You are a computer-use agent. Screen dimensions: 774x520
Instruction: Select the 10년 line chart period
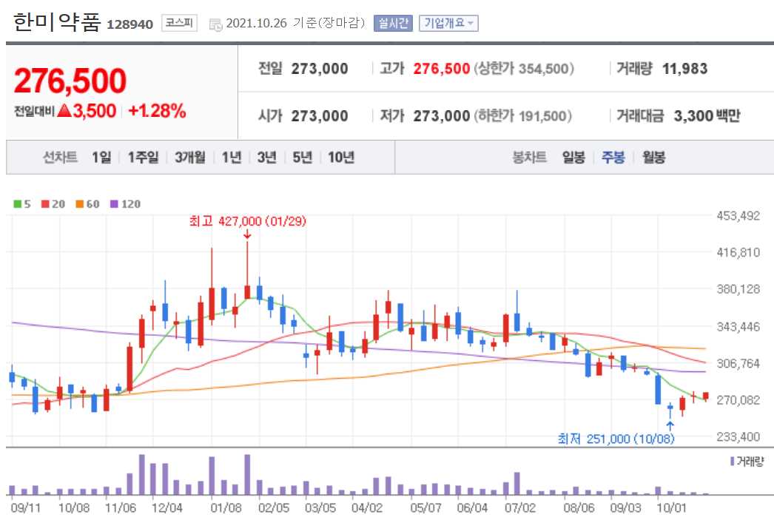pos(341,158)
